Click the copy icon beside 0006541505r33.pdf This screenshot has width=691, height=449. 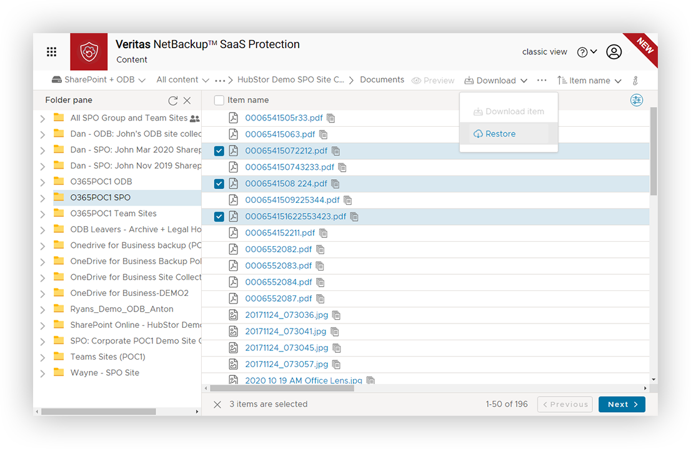pos(331,118)
